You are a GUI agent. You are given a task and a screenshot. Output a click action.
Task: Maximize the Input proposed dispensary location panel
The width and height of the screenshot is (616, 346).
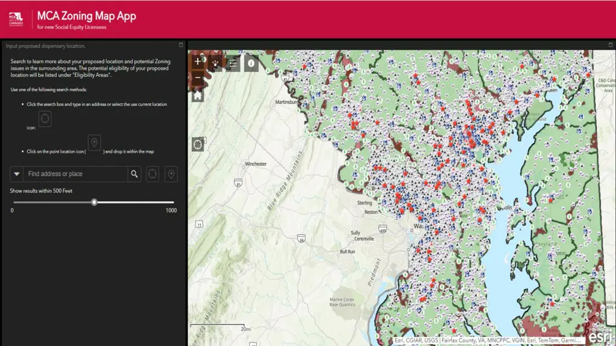pyautogui.click(x=180, y=45)
